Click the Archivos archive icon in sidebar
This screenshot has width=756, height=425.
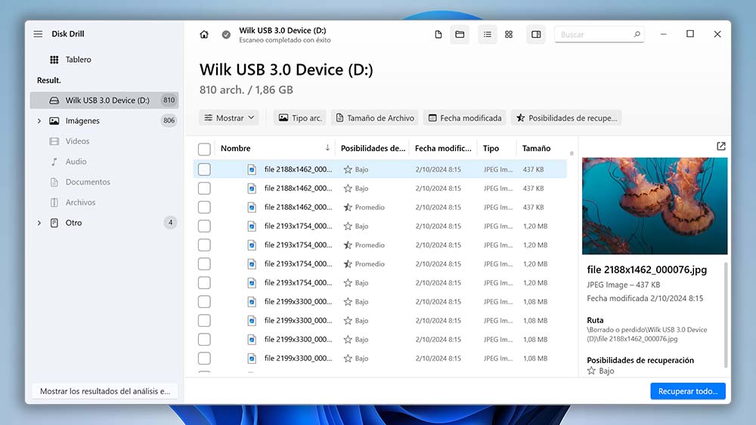[54, 202]
